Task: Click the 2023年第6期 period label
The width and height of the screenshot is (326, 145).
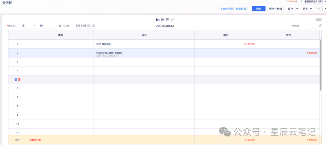Action: [x=165, y=26]
